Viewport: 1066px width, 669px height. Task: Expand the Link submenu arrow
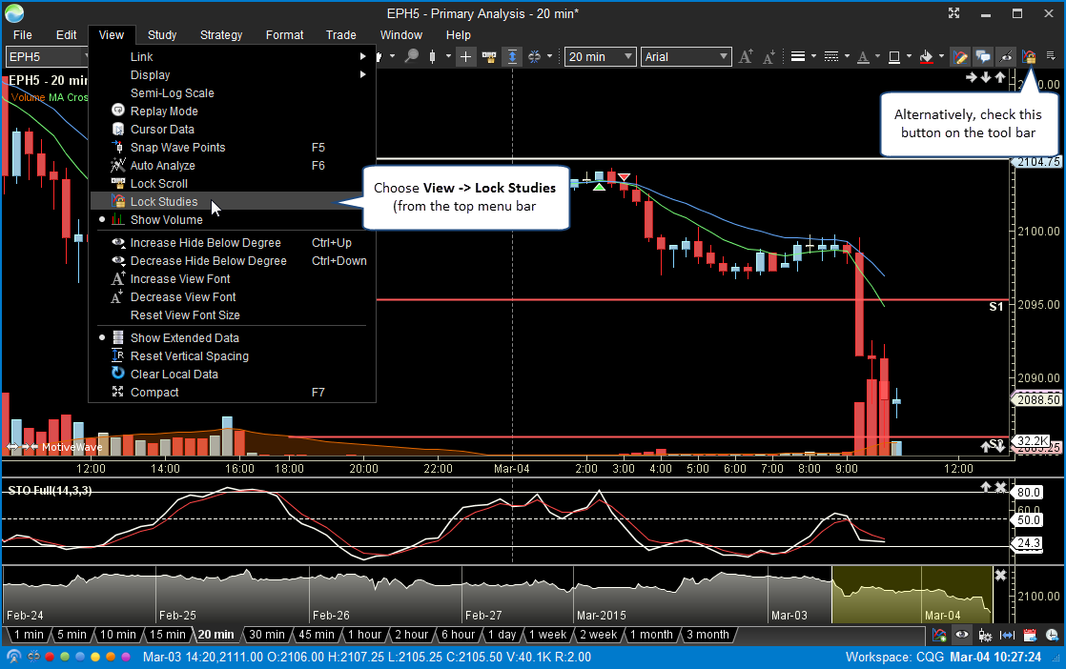tap(363, 56)
